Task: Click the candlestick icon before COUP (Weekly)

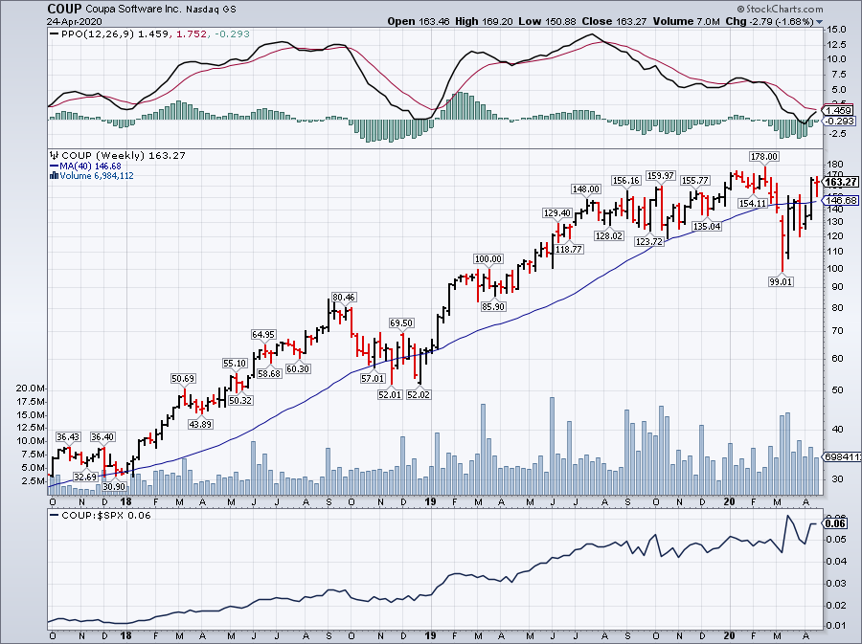Action: click(x=55, y=155)
